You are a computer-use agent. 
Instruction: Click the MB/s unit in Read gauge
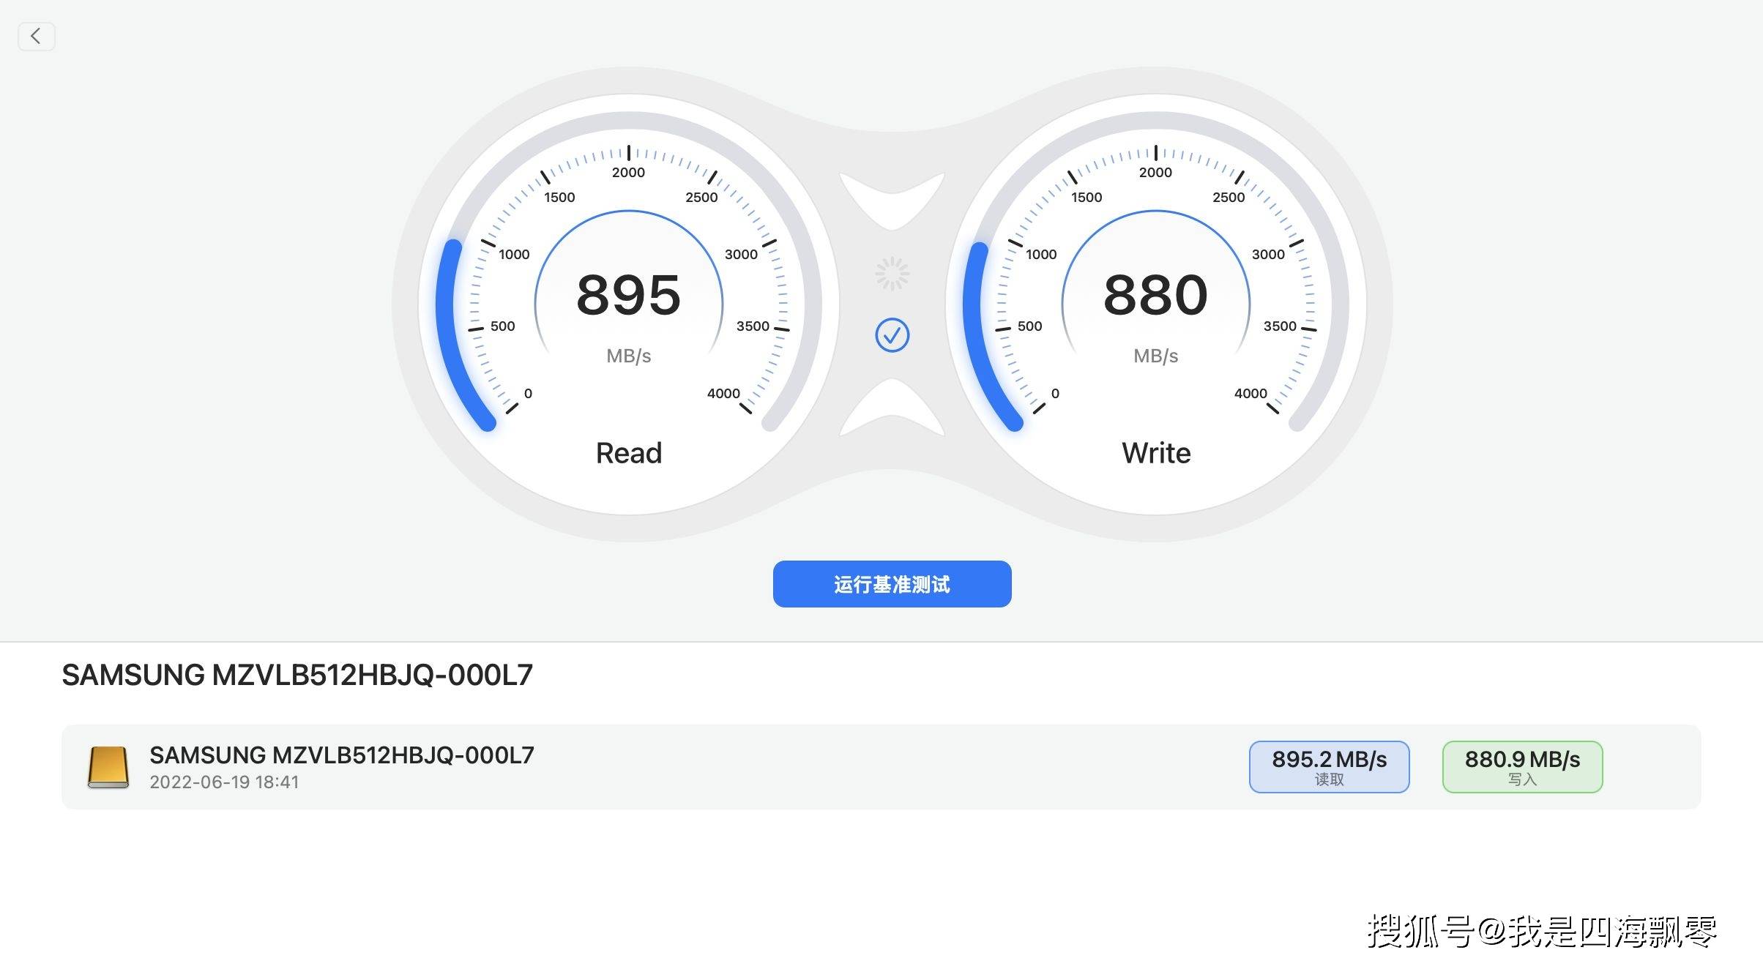pos(628,356)
